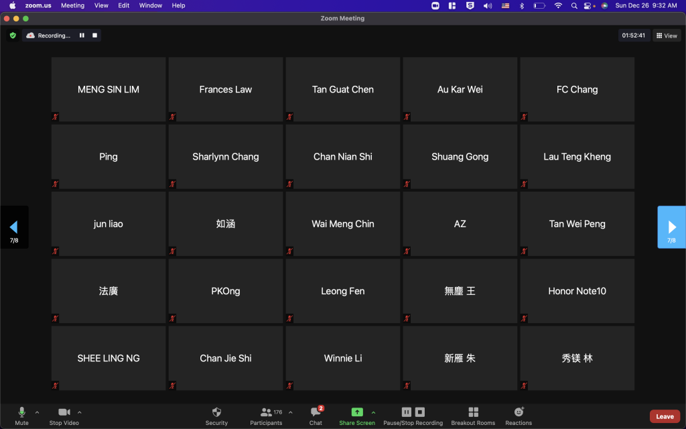Pause the cloud recording from top indicator
This screenshot has height=429, width=686.
pos(82,36)
